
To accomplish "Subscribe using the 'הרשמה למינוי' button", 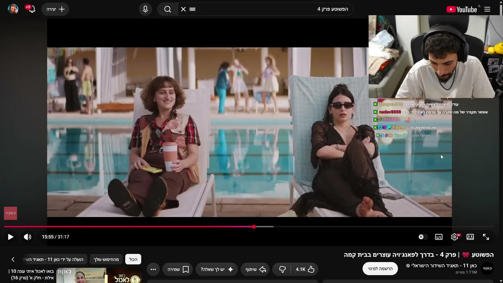I will [x=380, y=268].
